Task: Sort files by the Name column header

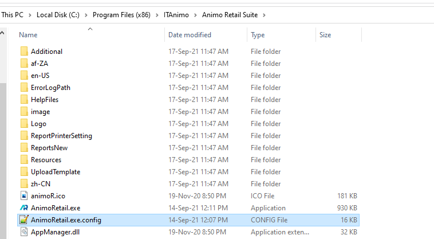Action: [x=28, y=35]
